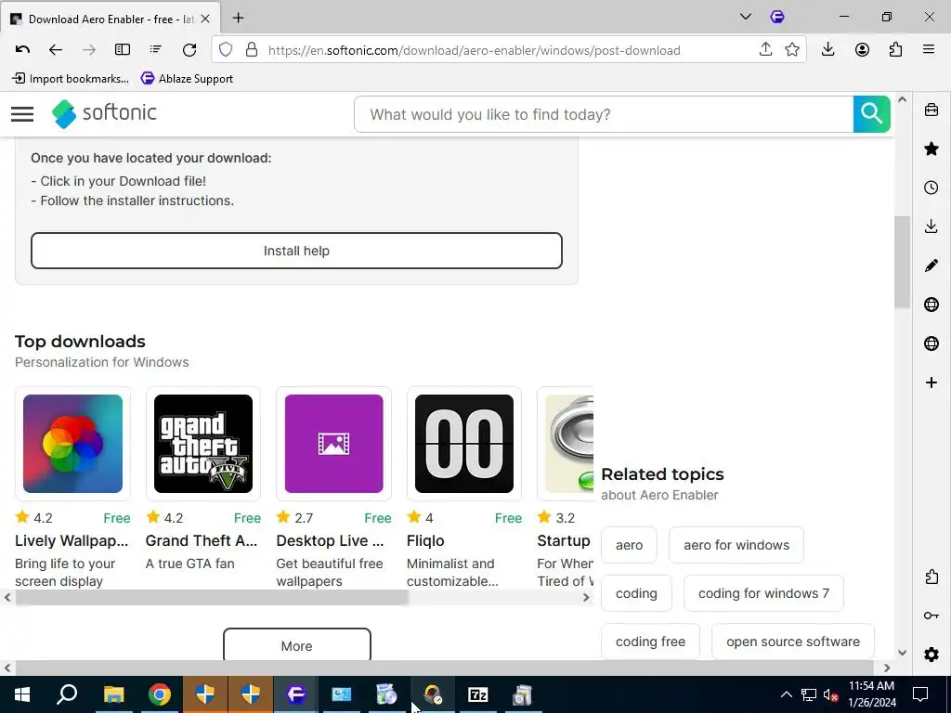Select the coding for windows 7 tag

coord(763,593)
